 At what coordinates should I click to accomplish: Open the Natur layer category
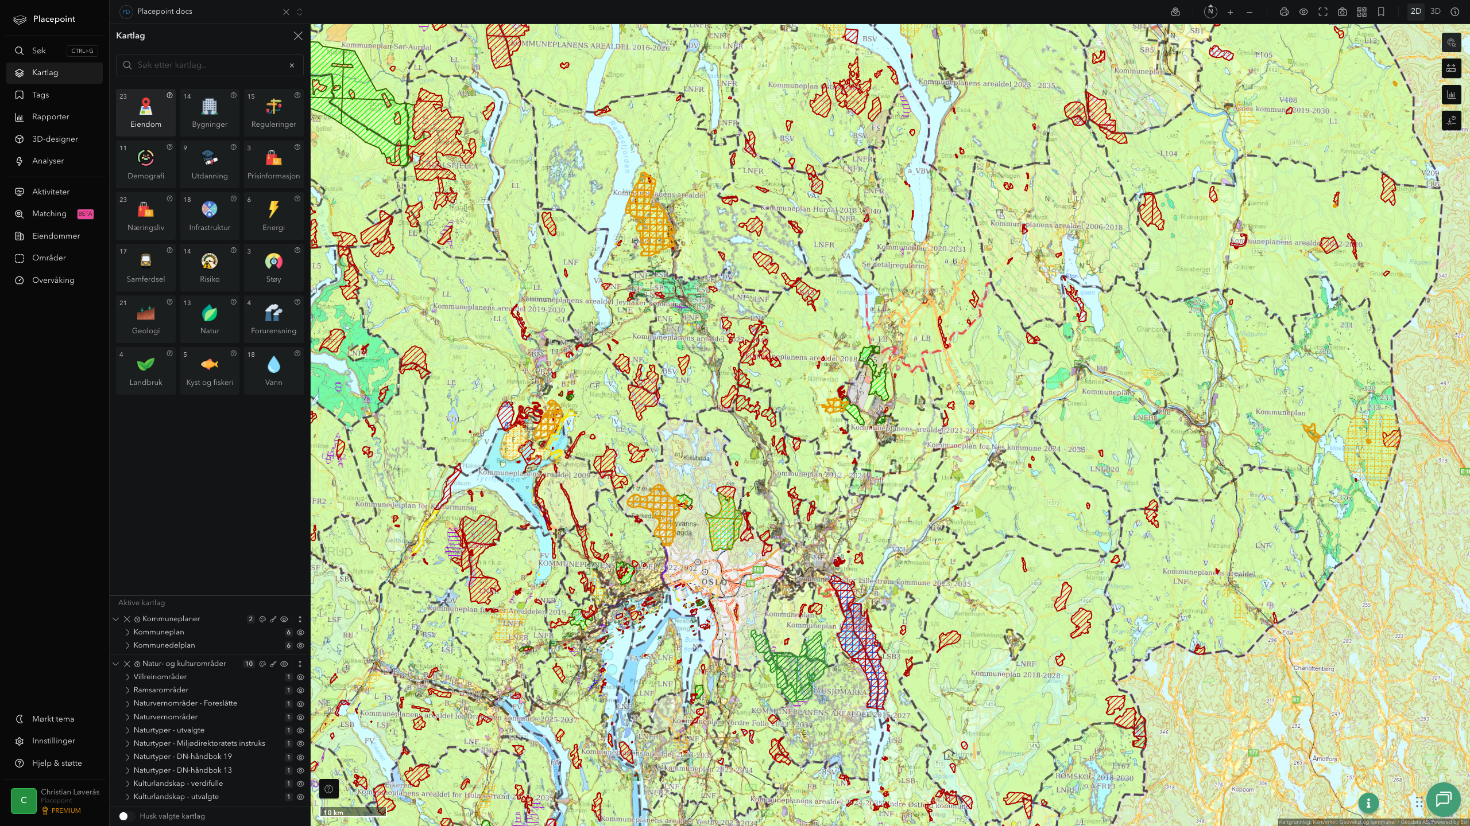(210, 318)
